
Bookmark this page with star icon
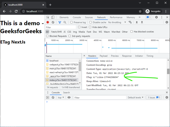click(140, 11)
